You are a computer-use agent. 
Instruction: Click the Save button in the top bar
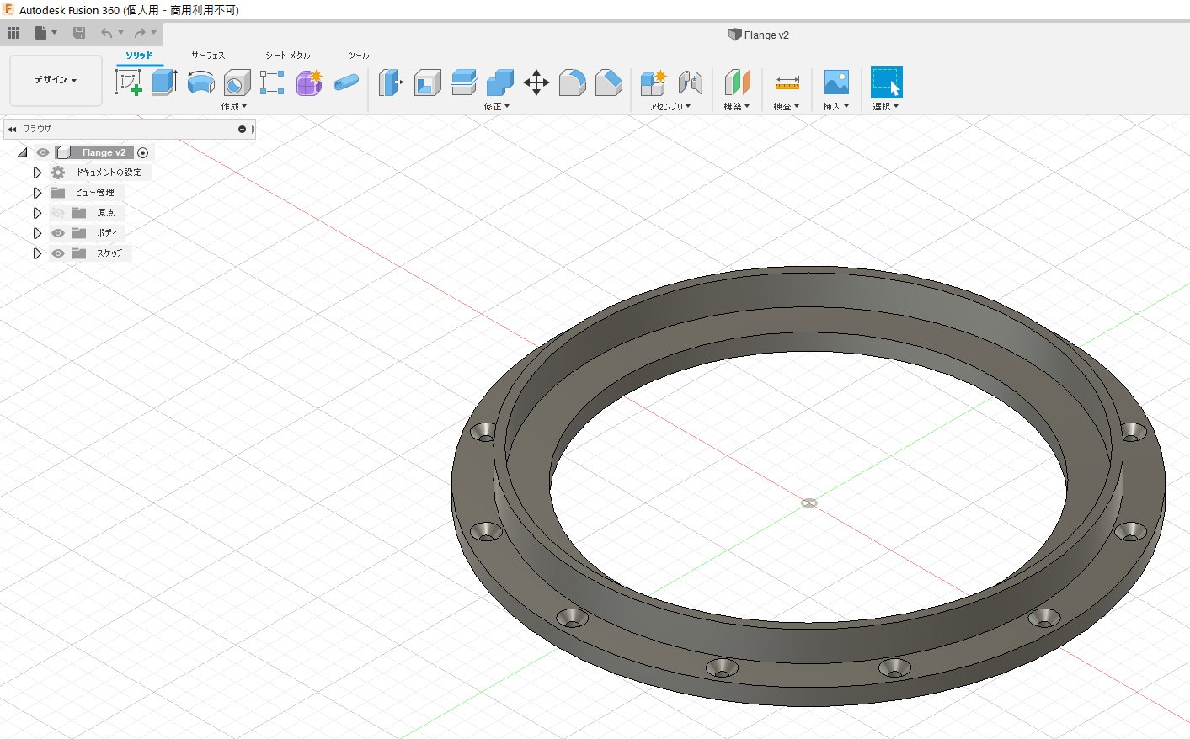[x=79, y=33]
